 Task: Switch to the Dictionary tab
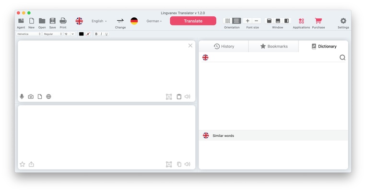click(x=323, y=46)
